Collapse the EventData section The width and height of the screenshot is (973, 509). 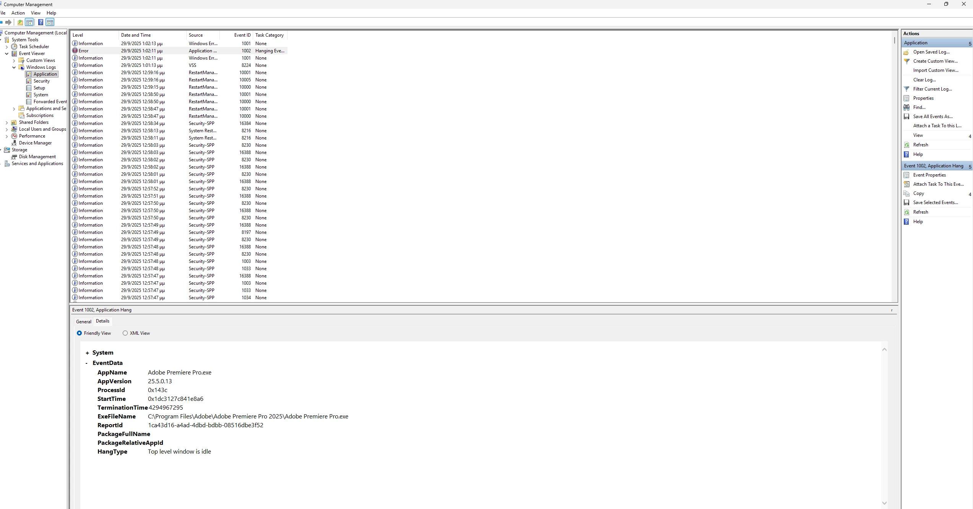(87, 363)
